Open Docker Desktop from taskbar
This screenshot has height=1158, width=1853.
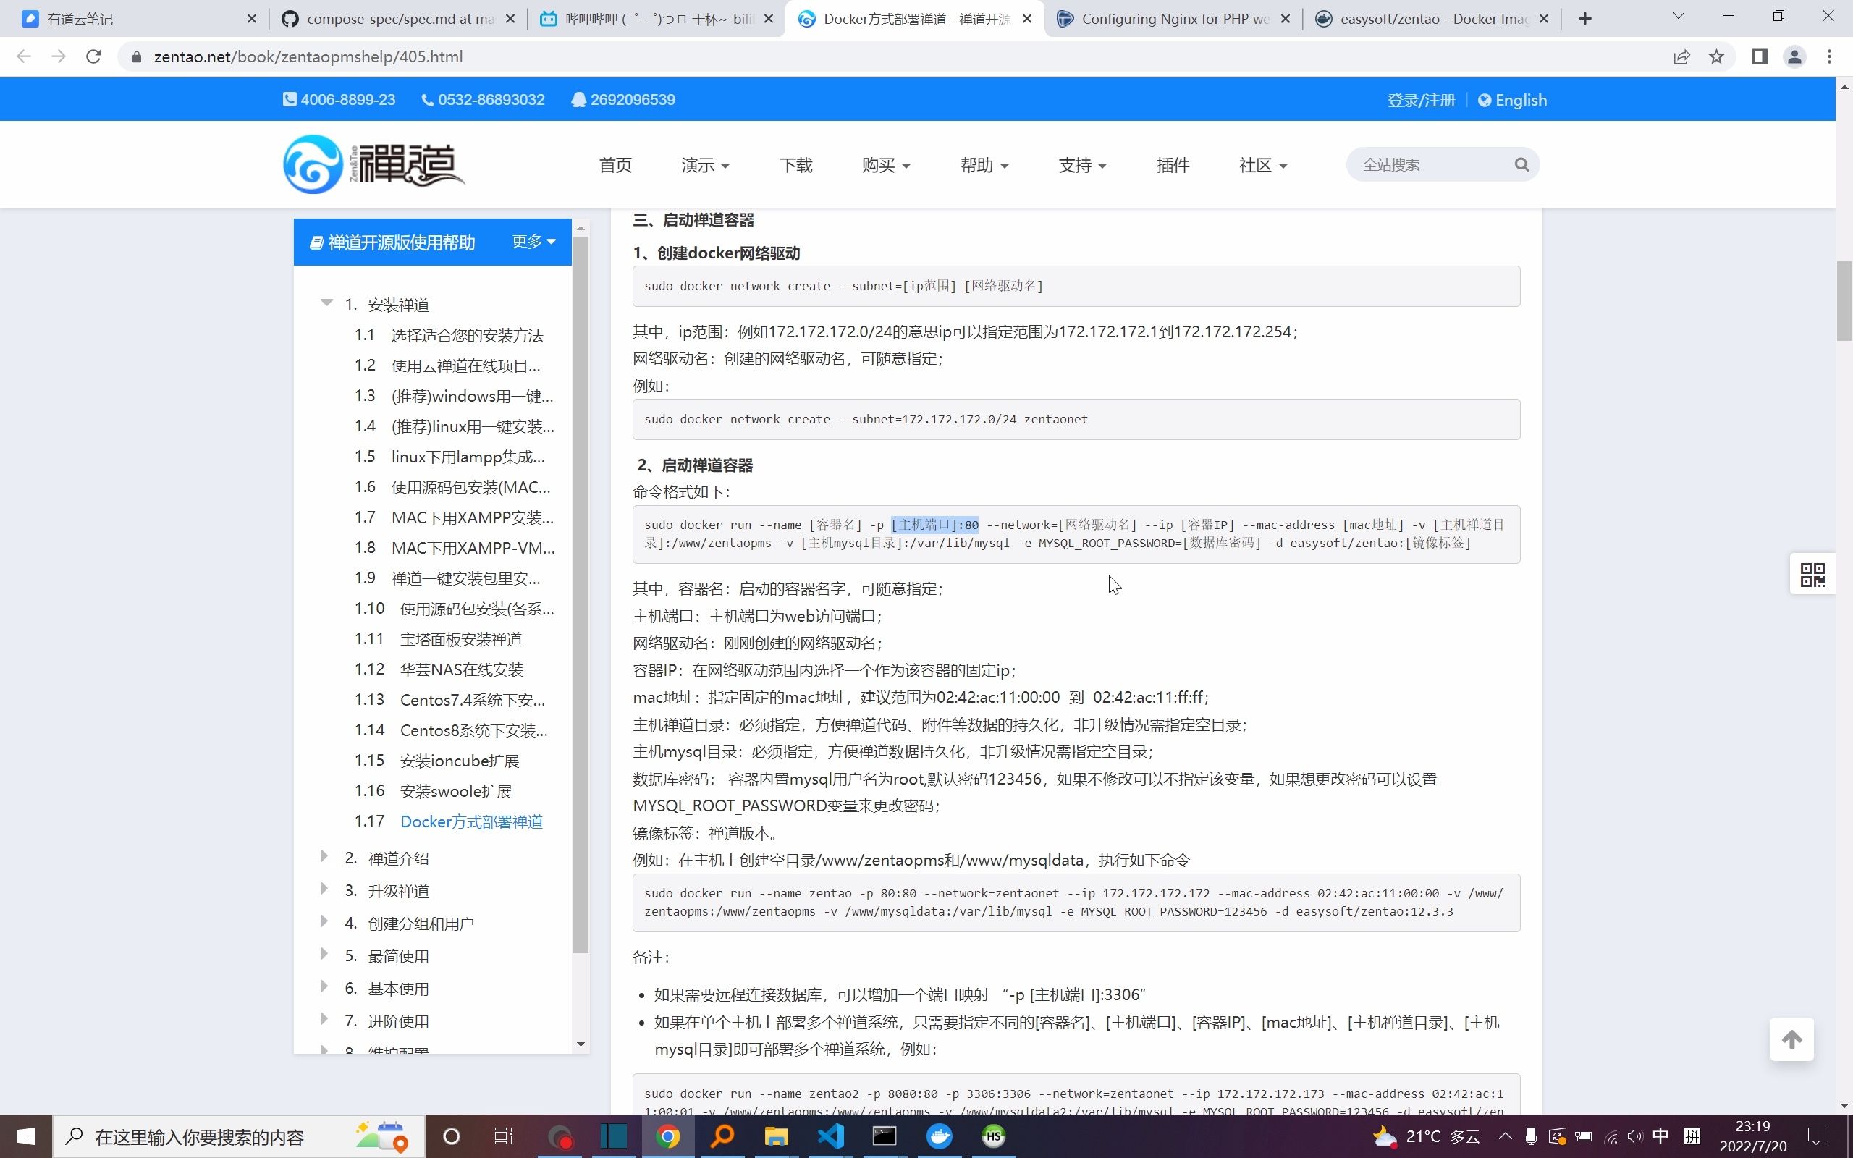(940, 1136)
